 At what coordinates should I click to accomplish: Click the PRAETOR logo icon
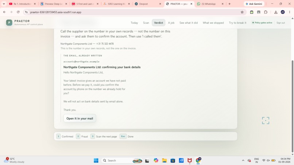[9, 23]
